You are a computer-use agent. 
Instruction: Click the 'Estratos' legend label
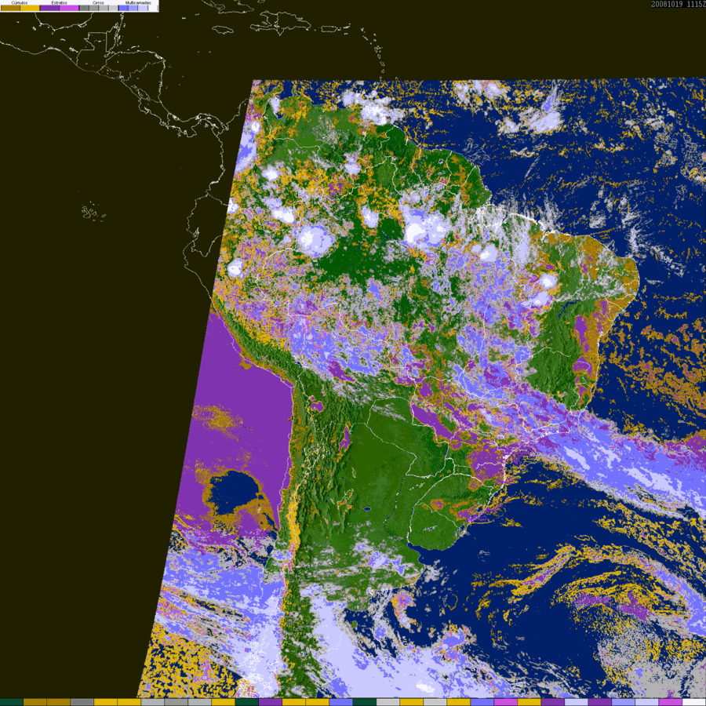pos(60,2)
